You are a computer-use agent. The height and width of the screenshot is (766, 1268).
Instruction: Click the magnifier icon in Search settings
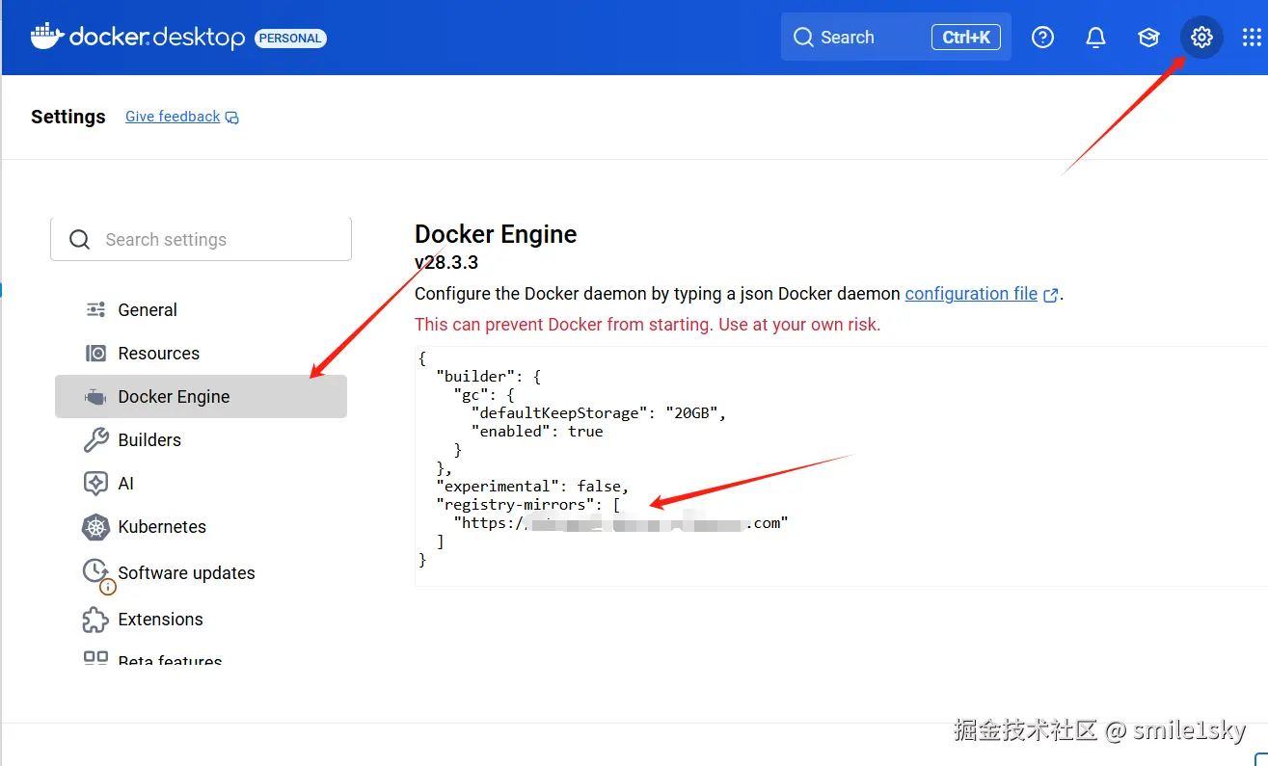[x=80, y=239]
